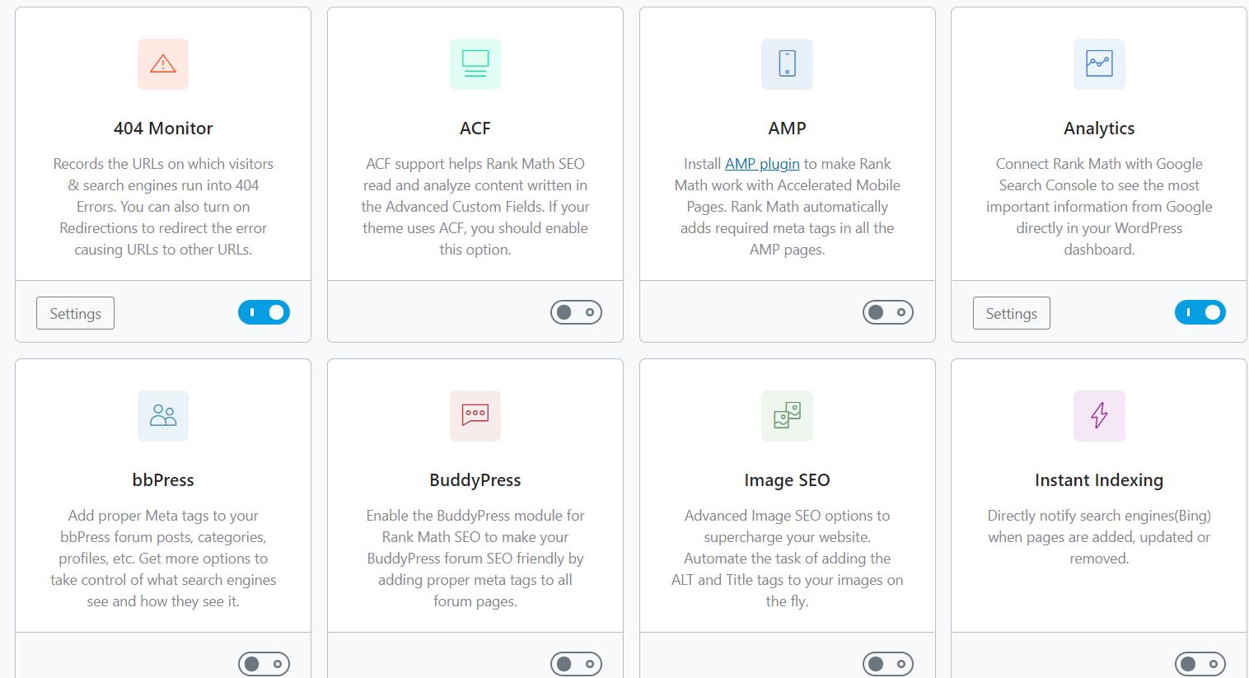Click the bbPress users icon
Image resolution: width=1249 pixels, height=678 pixels.
[x=163, y=416]
